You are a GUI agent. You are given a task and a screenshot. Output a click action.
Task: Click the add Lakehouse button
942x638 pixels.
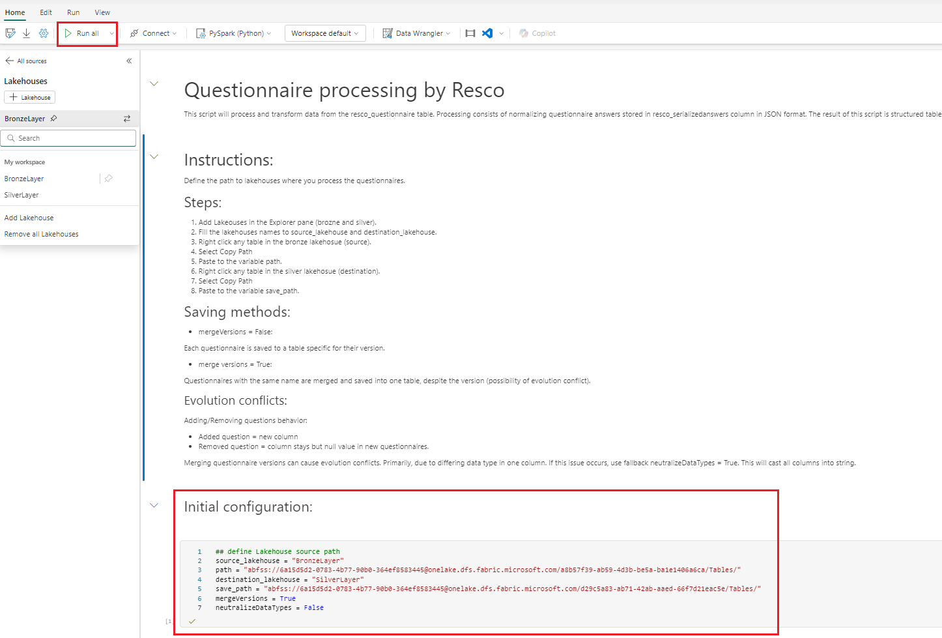coord(30,97)
